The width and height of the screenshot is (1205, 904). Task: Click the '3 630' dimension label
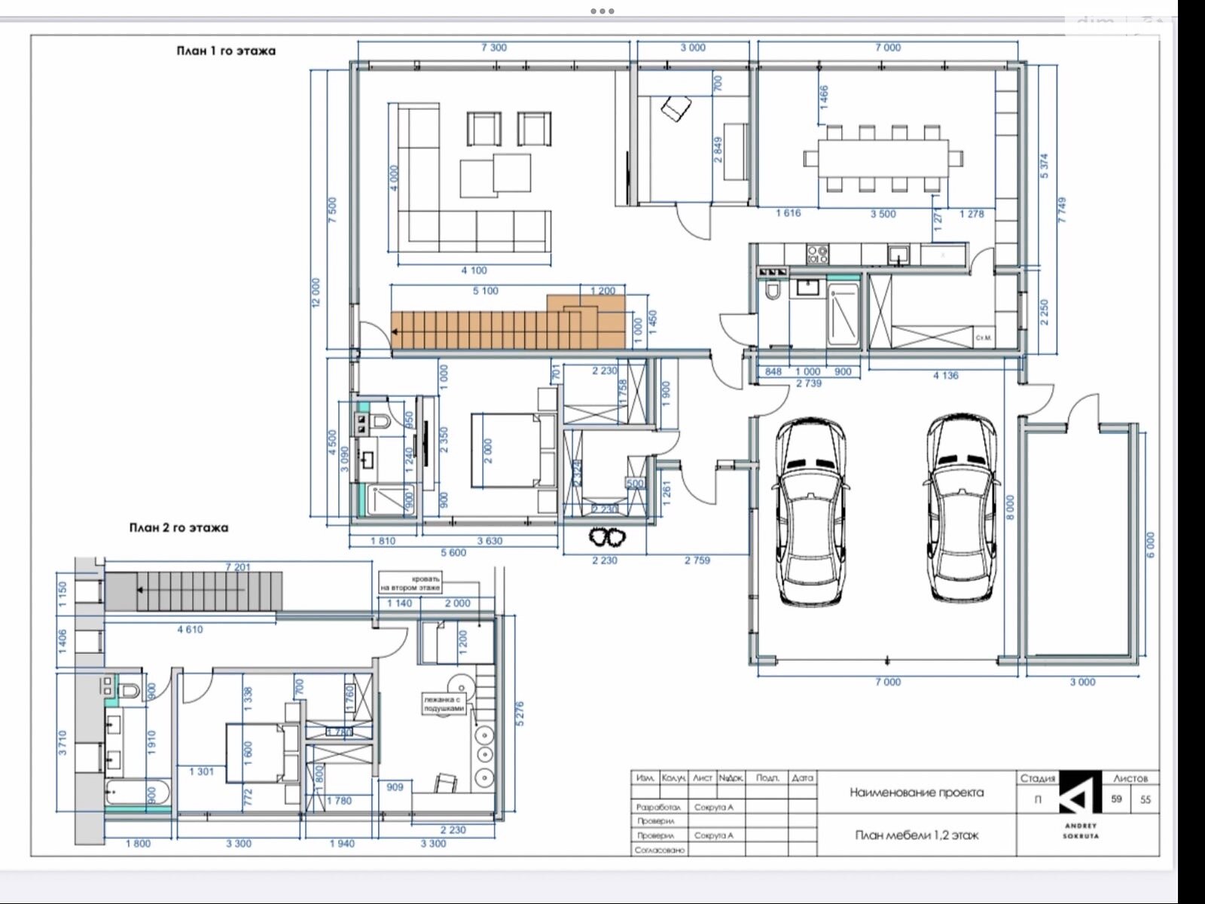490,541
